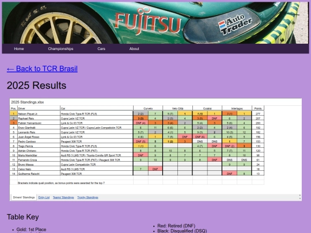Viewport: 311px width, 233px height.
Task: Click Guilherme Reischl's Peugeot 308 TCR cell
Action: point(97,174)
